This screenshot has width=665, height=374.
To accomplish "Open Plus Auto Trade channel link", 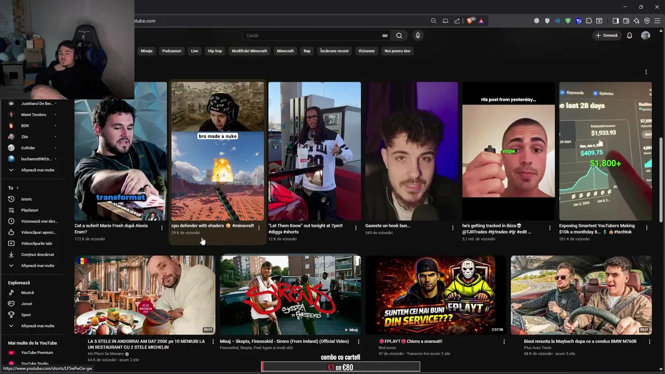I will point(538,348).
